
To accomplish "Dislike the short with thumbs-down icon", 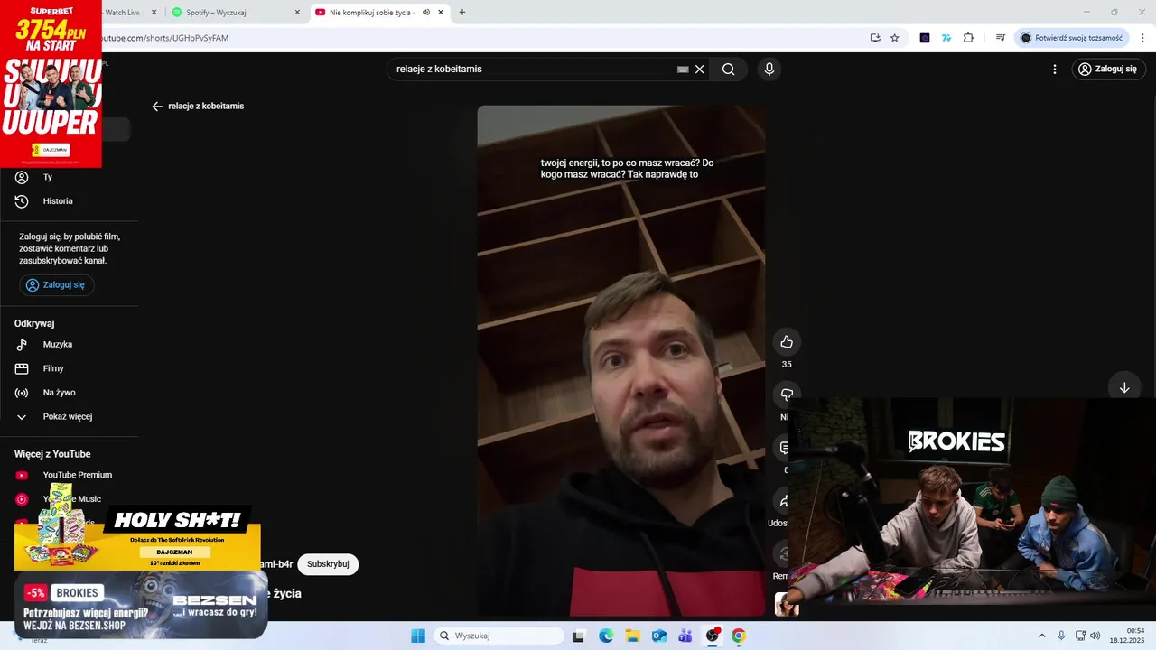I will click(x=787, y=395).
